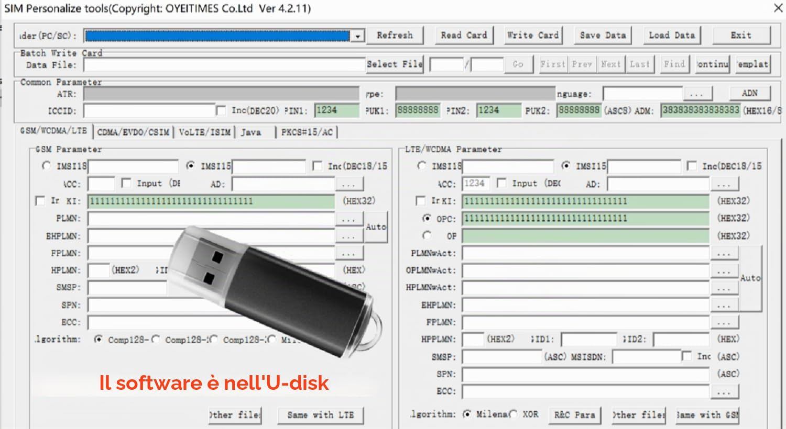Click the Same with LTE button
The width and height of the screenshot is (786, 429).
coord(320,415)
